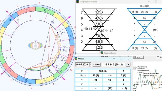Click house number 8 on chart
Image resolution: width=162 pixels, height=91 pixels.
pos(39,3)
